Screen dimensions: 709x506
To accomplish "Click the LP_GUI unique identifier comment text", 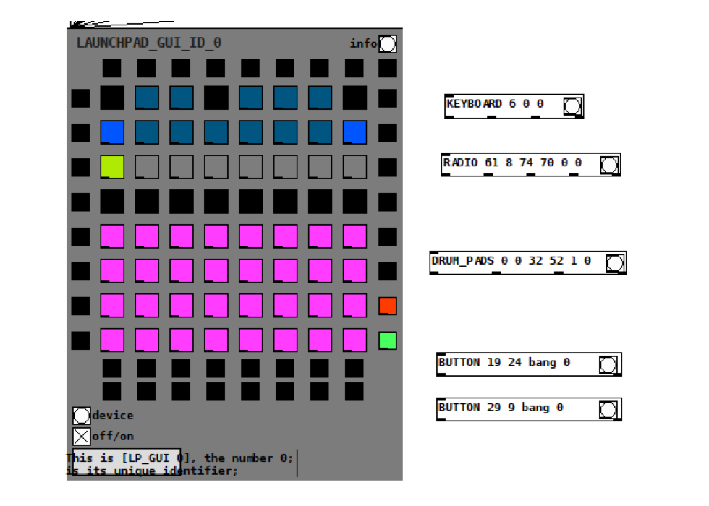I will click(x=179, y=464).
